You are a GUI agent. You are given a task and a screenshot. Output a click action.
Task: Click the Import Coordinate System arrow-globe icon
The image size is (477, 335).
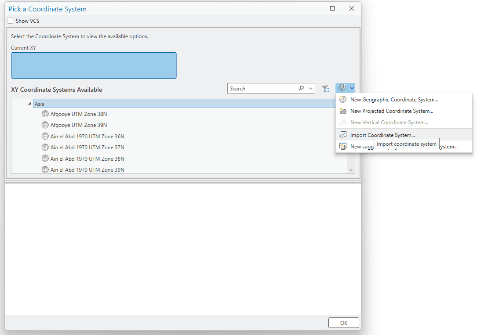pyautogui.click(x=342, y=135)
